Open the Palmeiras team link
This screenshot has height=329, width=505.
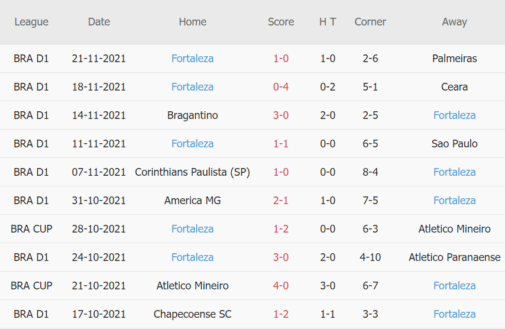coord(454,59)
